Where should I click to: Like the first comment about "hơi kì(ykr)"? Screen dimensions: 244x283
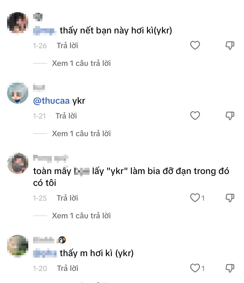tap(194, 45)
